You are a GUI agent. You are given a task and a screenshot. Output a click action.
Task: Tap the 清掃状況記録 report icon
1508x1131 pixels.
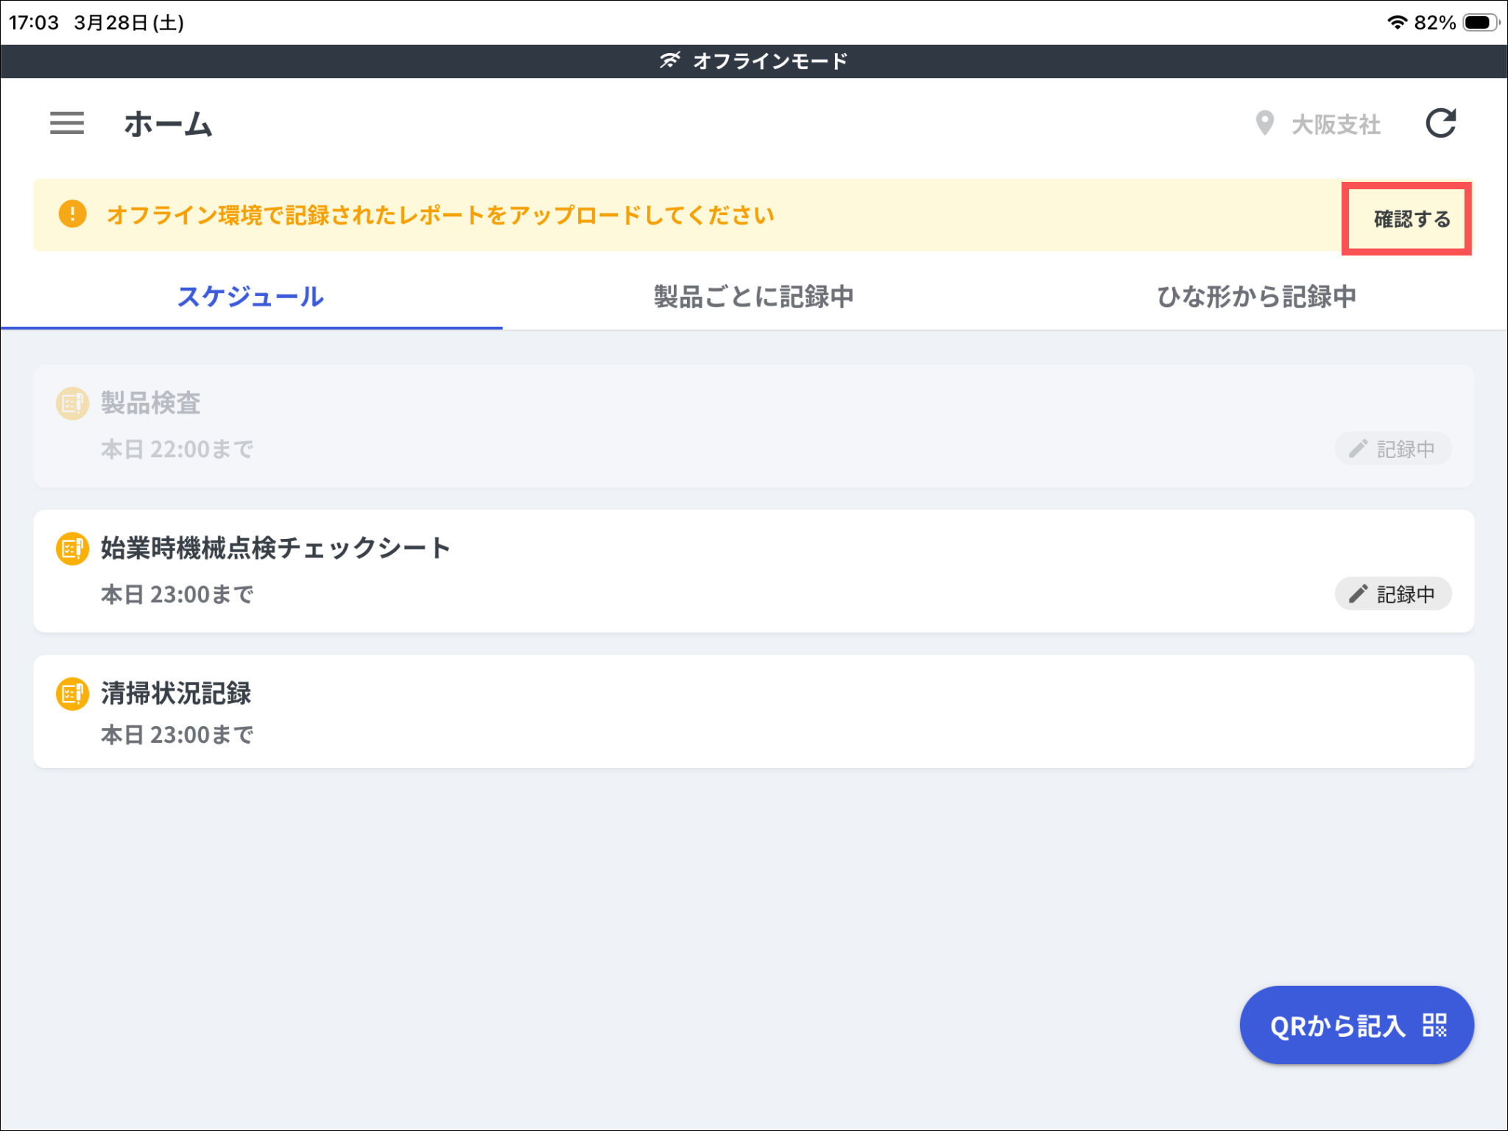72,694
